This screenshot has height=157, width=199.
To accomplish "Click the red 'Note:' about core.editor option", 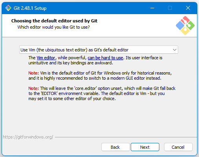I will point(34,88).
